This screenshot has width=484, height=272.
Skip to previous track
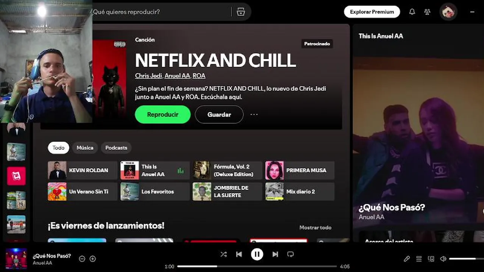[x=239, y=254]
